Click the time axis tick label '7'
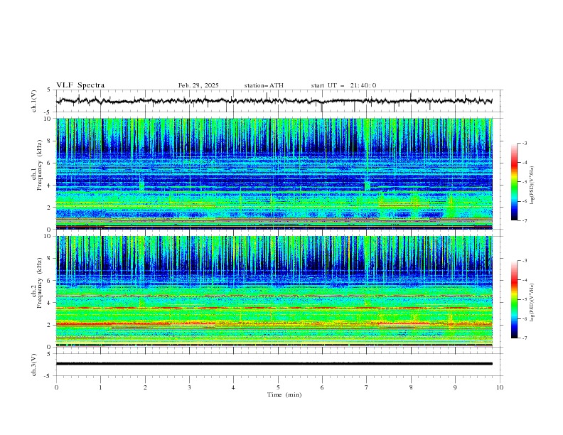Viewport: 563px width, 435px height. point(367,387)
